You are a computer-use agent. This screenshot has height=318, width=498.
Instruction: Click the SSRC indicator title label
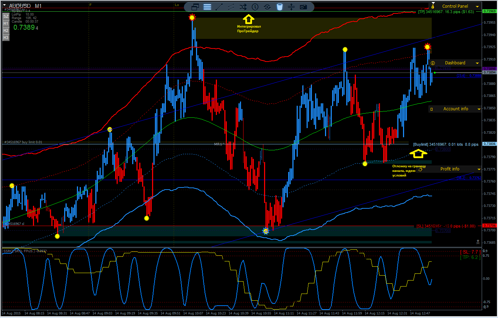point(25,251)
